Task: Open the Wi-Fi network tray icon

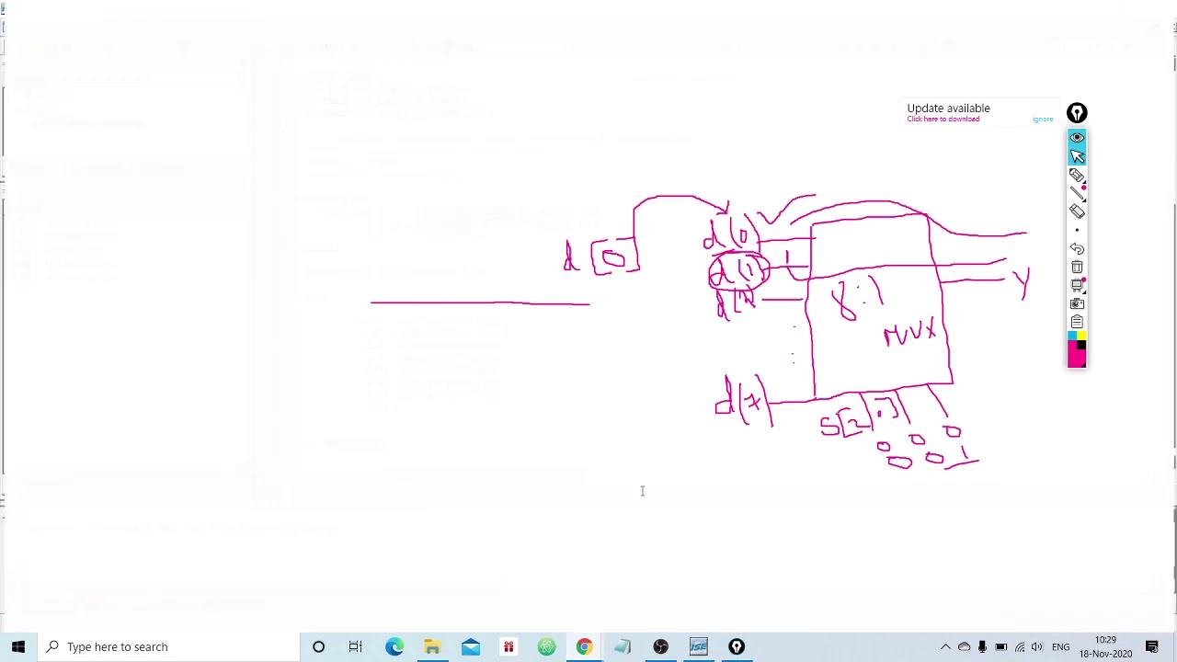Action: (x=1019, y=646)
